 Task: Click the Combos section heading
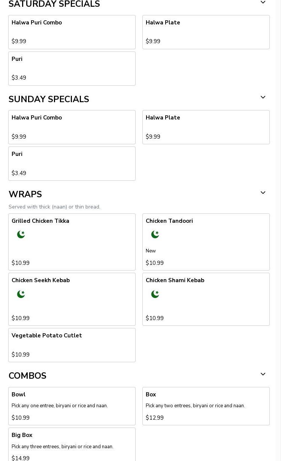coord(27,376)
